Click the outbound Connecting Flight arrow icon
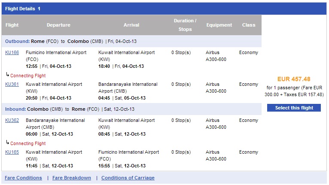This screenshot has height=185, width=329. pos(8,74)
